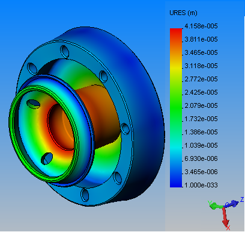The width and height of the screenshot is (245, 232).
Task: Click the red X axis arrow of triad
Action: tap(226, 218)
